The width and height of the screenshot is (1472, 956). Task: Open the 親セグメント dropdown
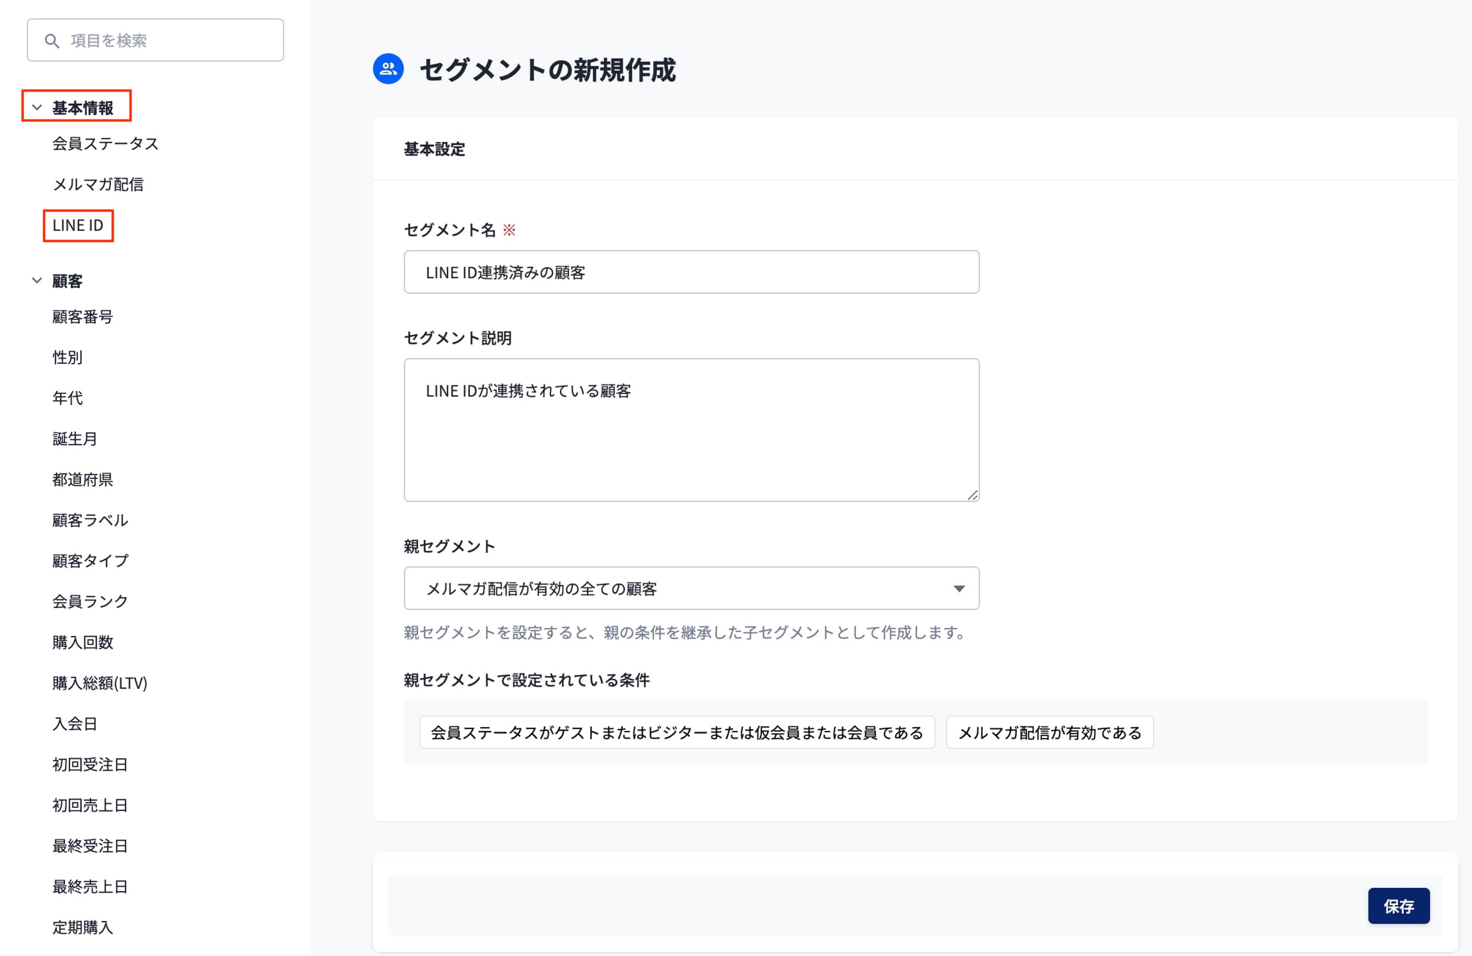click(691, 589)
